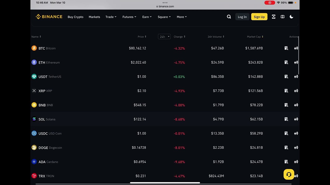This screenshot has width=330, height=185.
Task: Expand the Trade menu
Action: (x=111, y=17)
